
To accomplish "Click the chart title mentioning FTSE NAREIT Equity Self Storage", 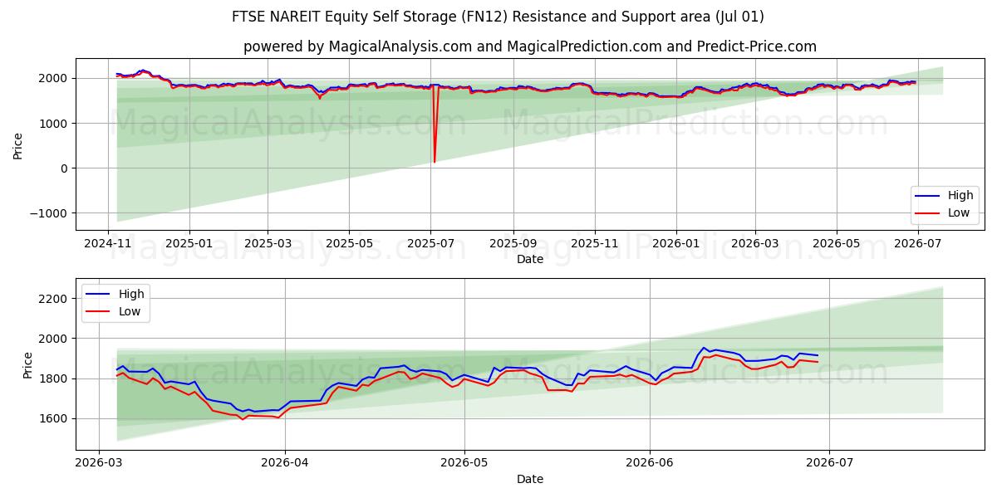I will pos(498,17).
